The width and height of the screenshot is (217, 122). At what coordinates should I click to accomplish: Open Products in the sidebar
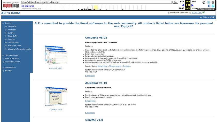(9, 23)
